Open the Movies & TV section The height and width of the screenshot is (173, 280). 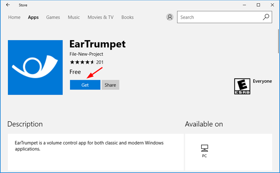coord(100,17)
